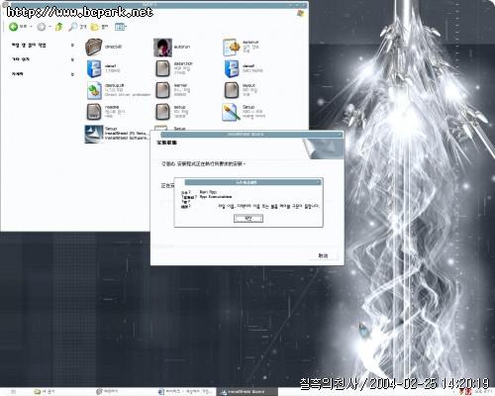Click the green Back arrow in Explorer toolbar

coord(13,27)
